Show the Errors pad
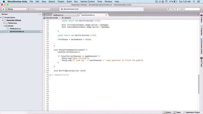 [167, 112]
